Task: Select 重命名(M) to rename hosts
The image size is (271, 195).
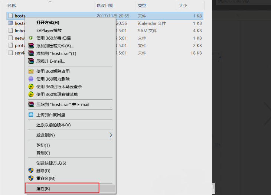Action: (70, 178)
